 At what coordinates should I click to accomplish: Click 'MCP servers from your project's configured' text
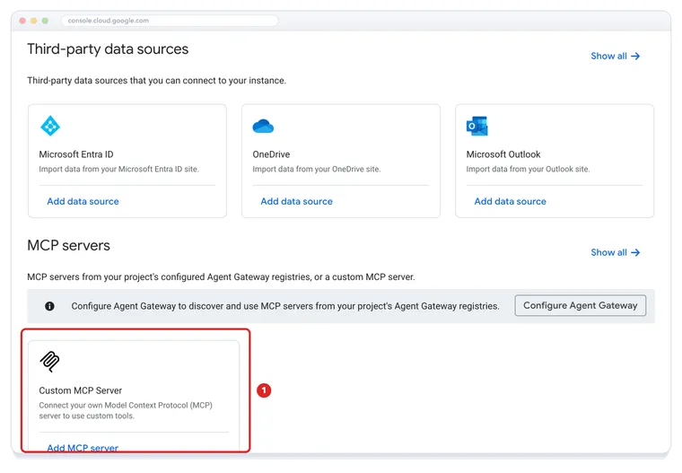point(221,277)
